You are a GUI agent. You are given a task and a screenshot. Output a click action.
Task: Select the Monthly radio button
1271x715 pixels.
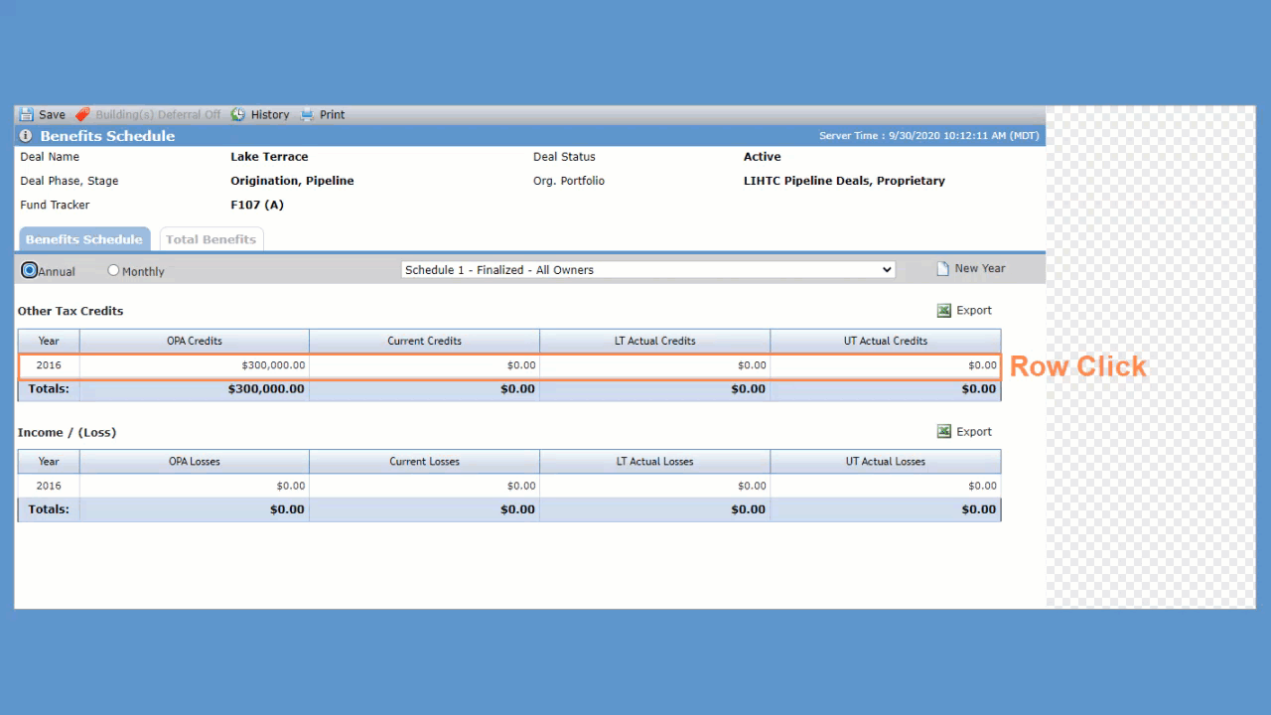tap(113, 270)
